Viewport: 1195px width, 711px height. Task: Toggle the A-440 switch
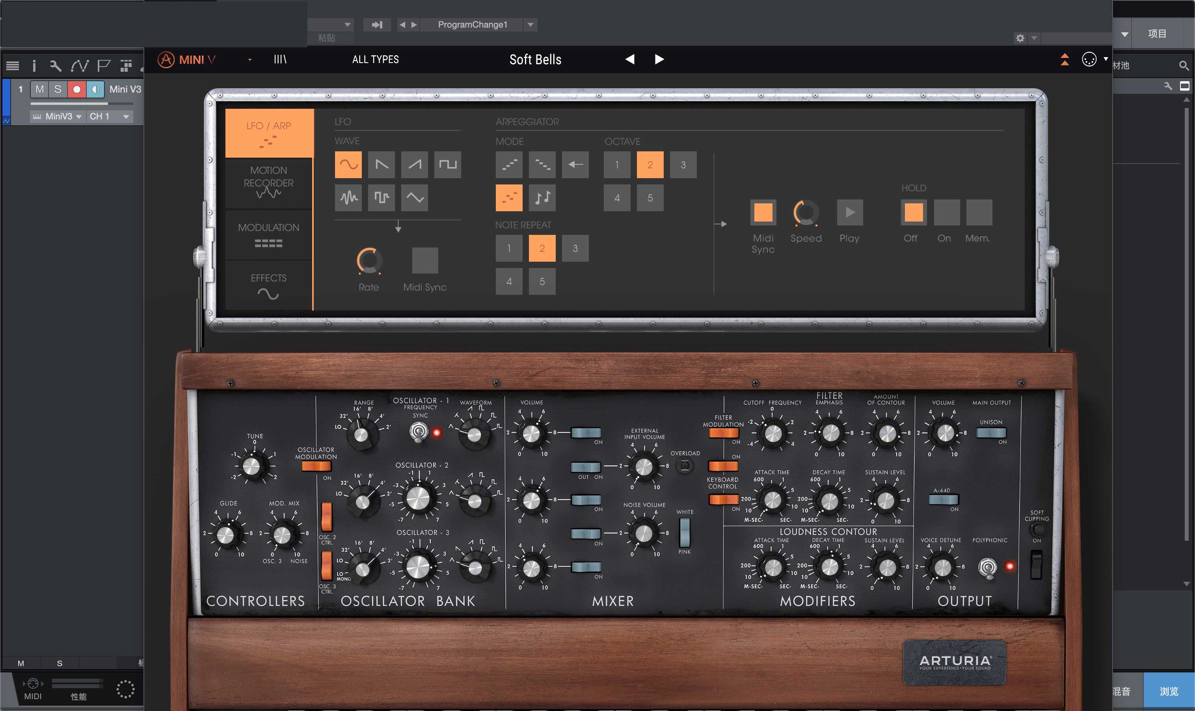pyautogui.click(x=943, y=500)
